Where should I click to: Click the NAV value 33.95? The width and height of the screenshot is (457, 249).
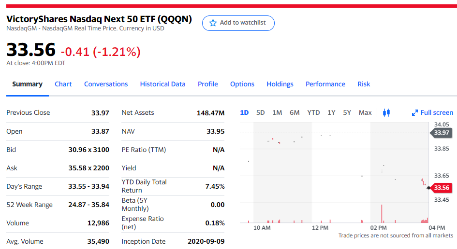click(215, 131)
